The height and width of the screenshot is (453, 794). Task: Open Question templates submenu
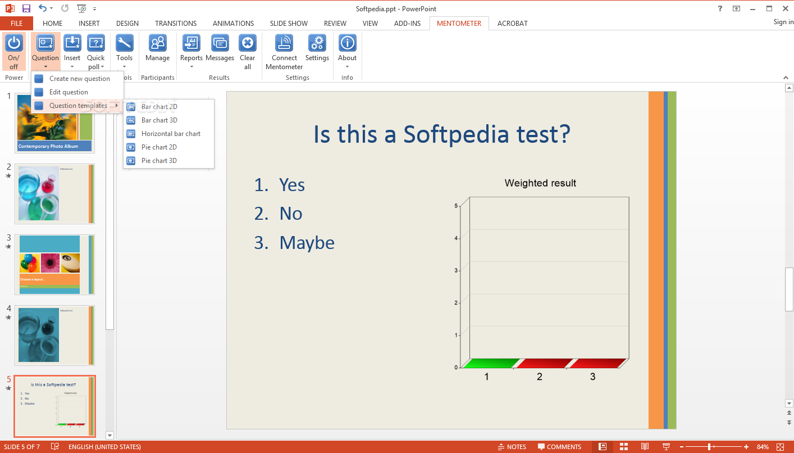[77, 106]
